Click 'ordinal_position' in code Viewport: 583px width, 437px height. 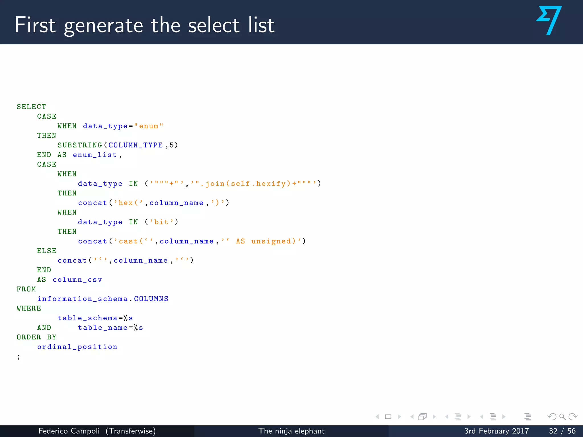[77, 347]
